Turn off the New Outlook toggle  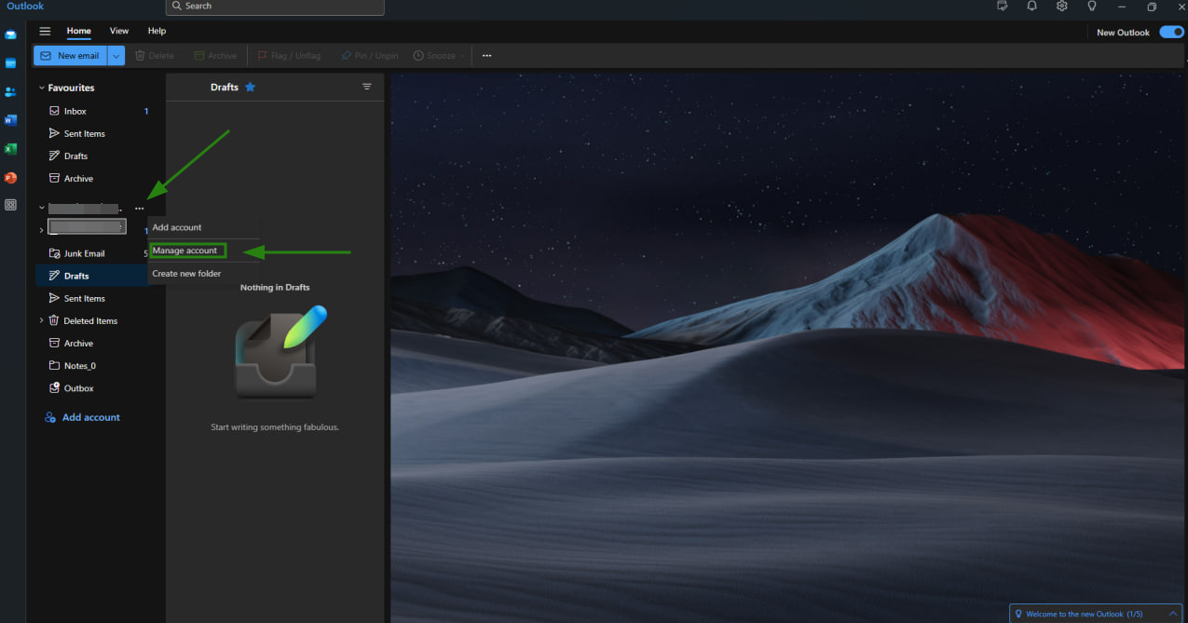click(x=1171, y=32)
